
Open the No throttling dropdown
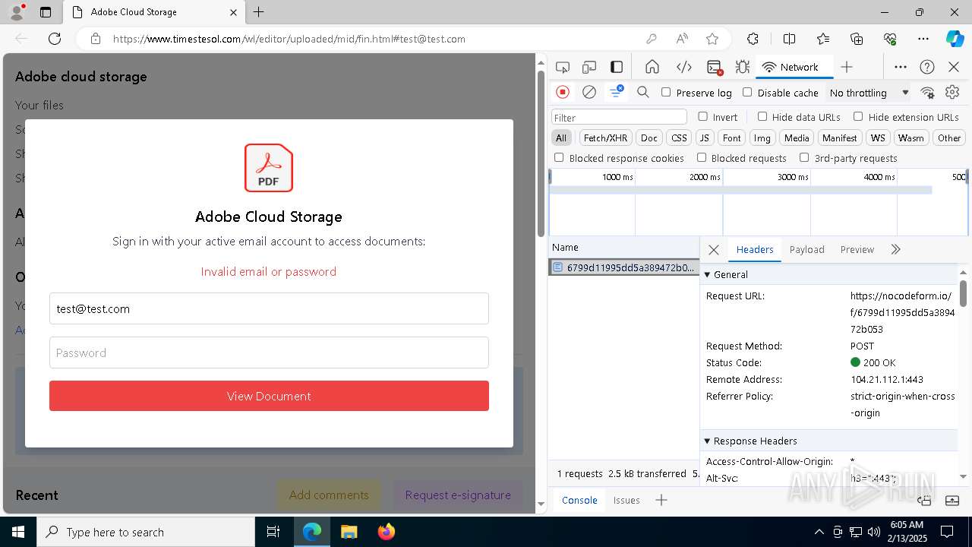(x=869, y=93)
